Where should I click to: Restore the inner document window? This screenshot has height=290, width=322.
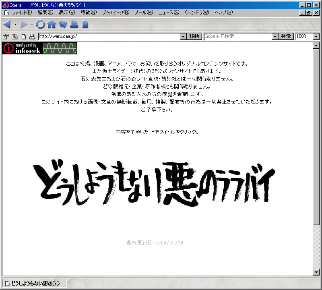[x=309, y=13]
